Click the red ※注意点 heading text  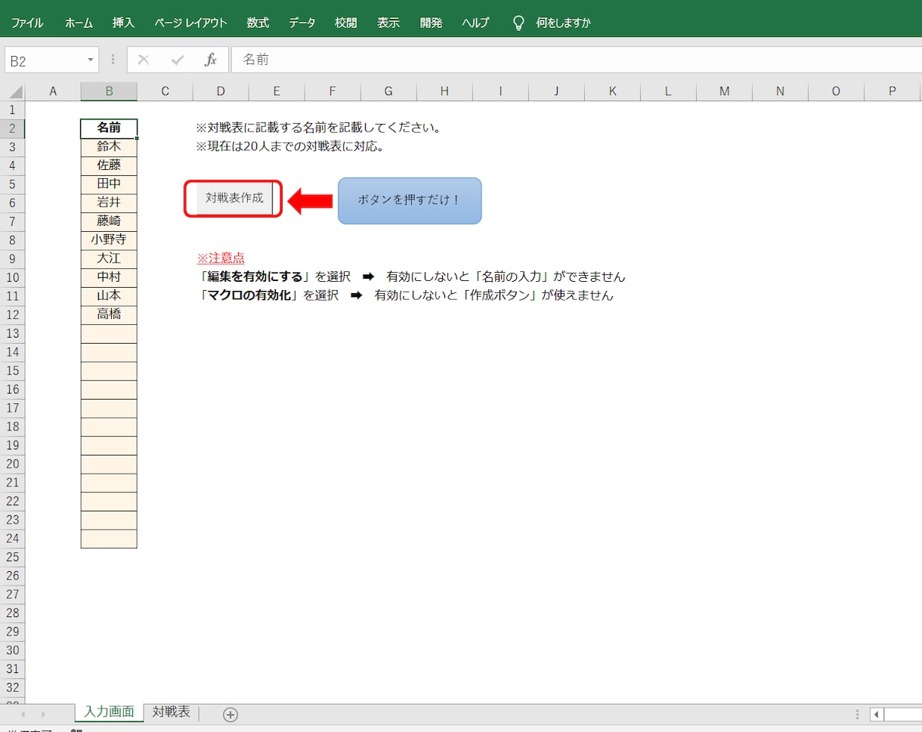coord(221,258)
